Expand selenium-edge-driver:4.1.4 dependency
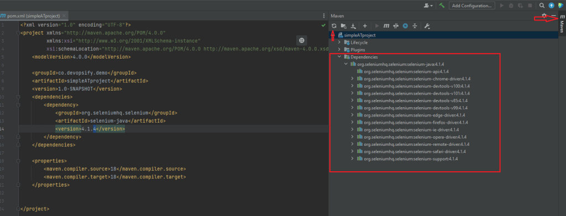This screenshot has height=216, width=566. click(x=353, y=115)
